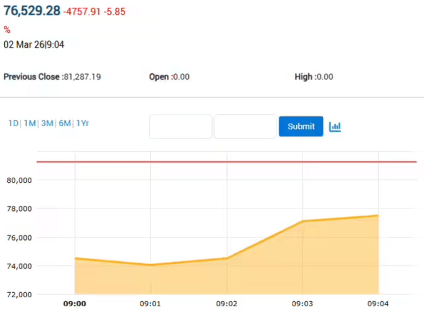Click the 09:00 time axis label
424x317 pixels.
pyautogui.click(x=75, y=304)
